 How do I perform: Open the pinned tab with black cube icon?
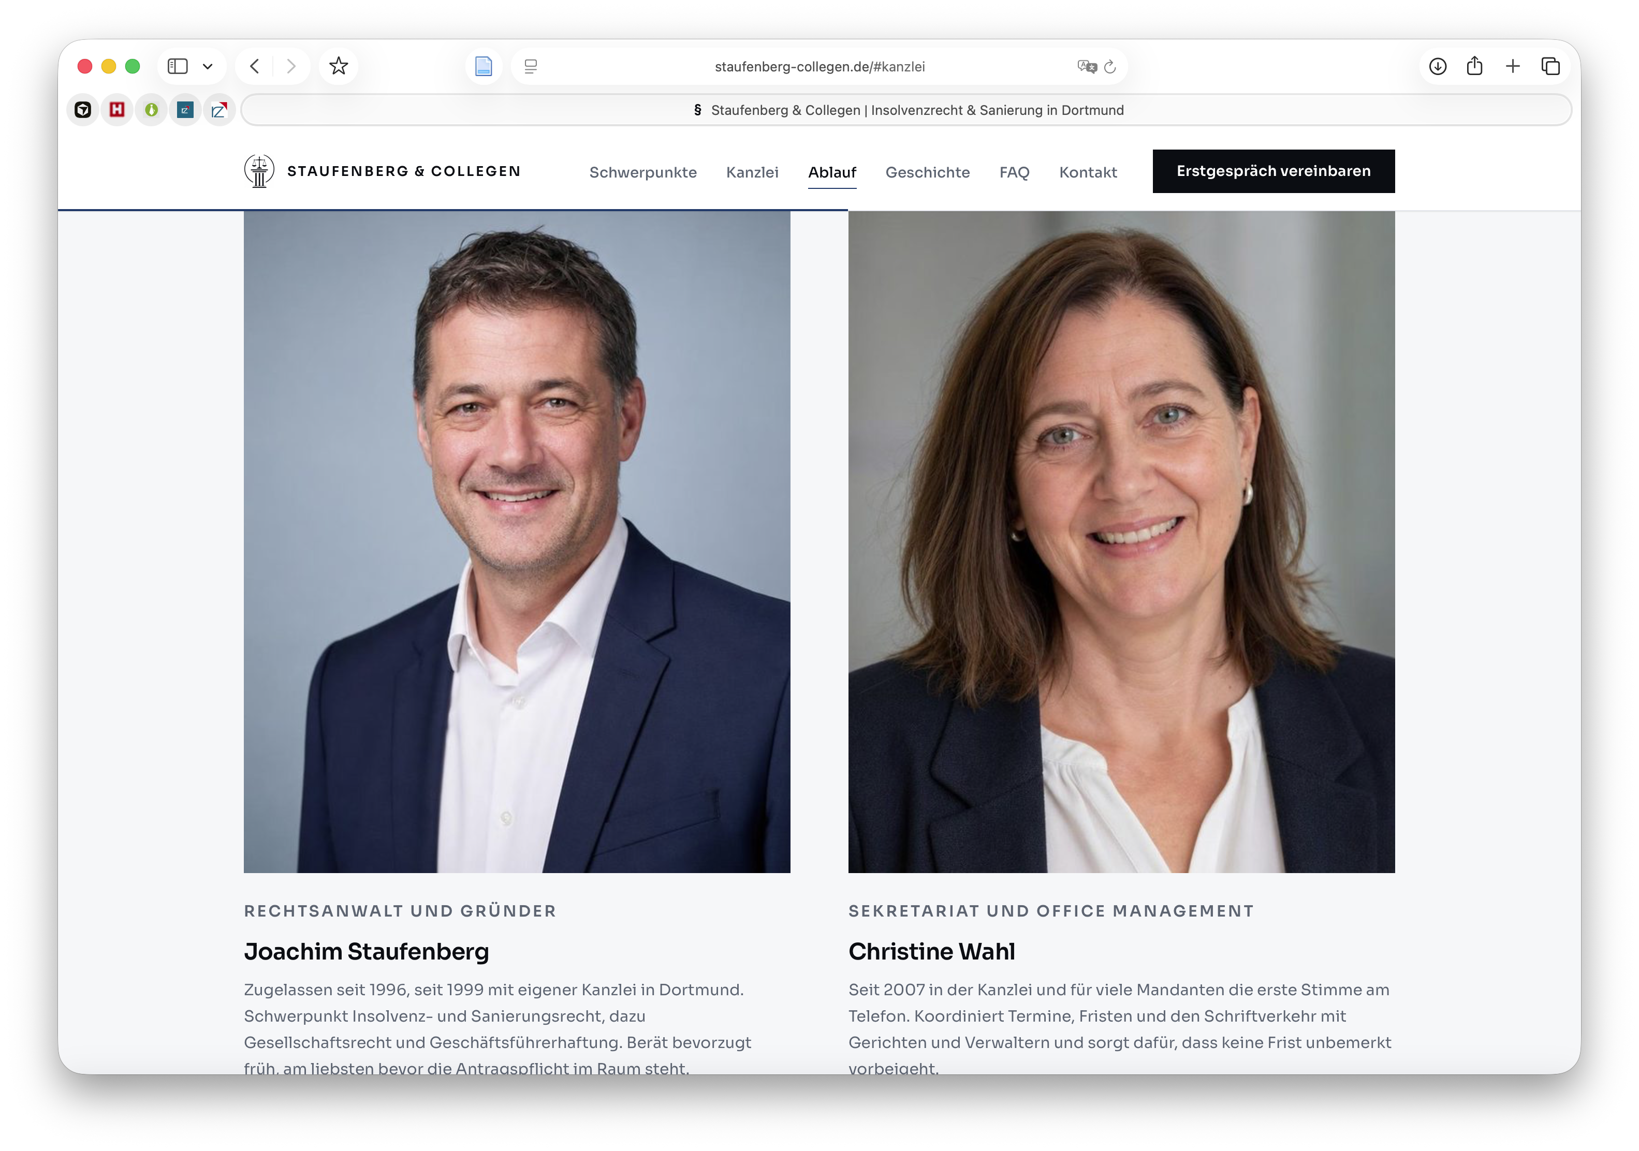click(83, 110)
